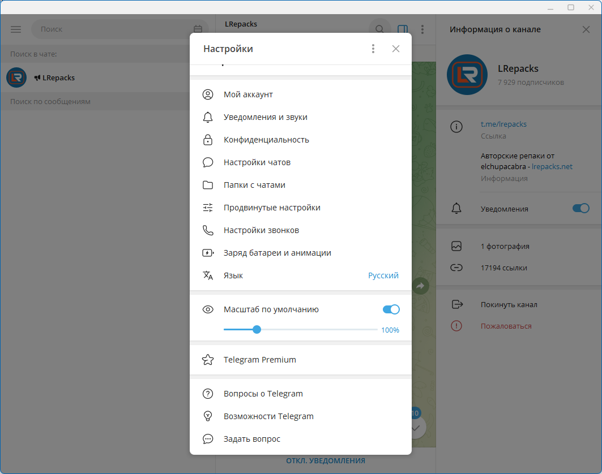Open 17194 ссылки shared links

click(519, 268)
